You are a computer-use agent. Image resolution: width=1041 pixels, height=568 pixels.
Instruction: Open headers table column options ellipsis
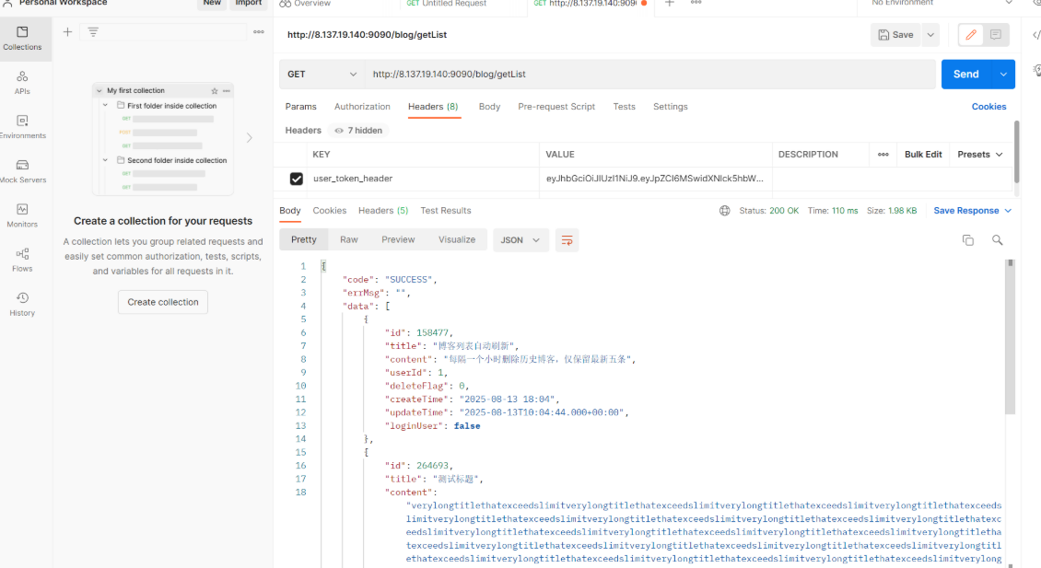point(883,155)
